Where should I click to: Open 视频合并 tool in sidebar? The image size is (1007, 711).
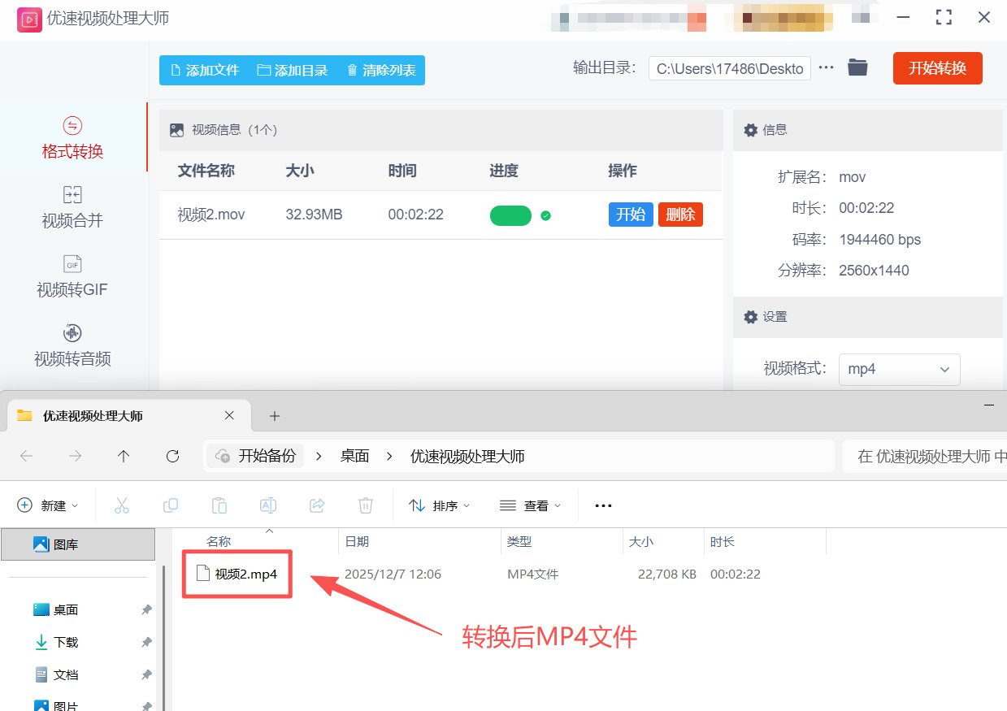pyautogui.click(x=72, y=207)
